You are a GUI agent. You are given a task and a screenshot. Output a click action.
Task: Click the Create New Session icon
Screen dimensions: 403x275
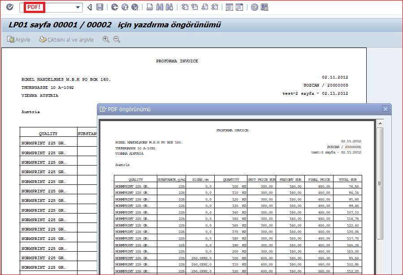click(229, 7)
